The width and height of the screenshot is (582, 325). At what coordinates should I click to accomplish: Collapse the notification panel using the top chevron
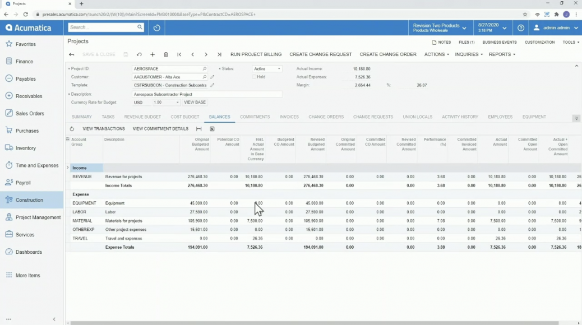[x=576, y=65]
